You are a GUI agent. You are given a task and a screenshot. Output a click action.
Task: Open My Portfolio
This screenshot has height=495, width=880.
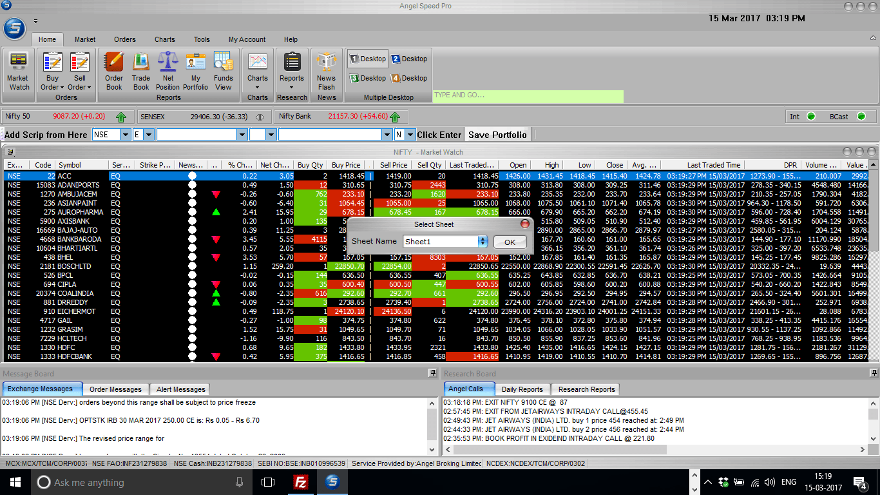(x=195, y=71)
